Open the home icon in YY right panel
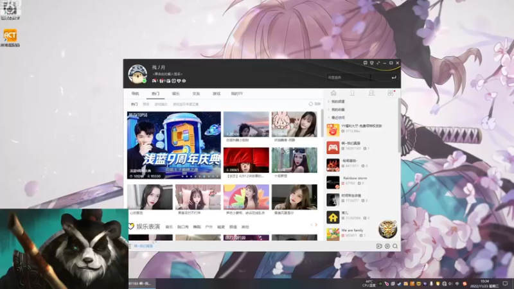 (333, 93)
